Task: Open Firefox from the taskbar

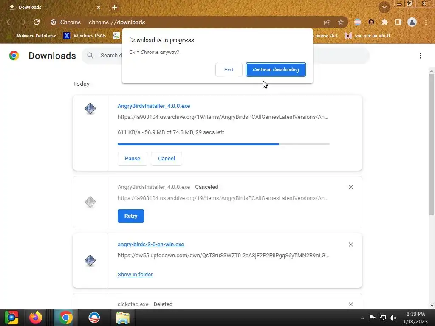Action: (x=36, y=318)
